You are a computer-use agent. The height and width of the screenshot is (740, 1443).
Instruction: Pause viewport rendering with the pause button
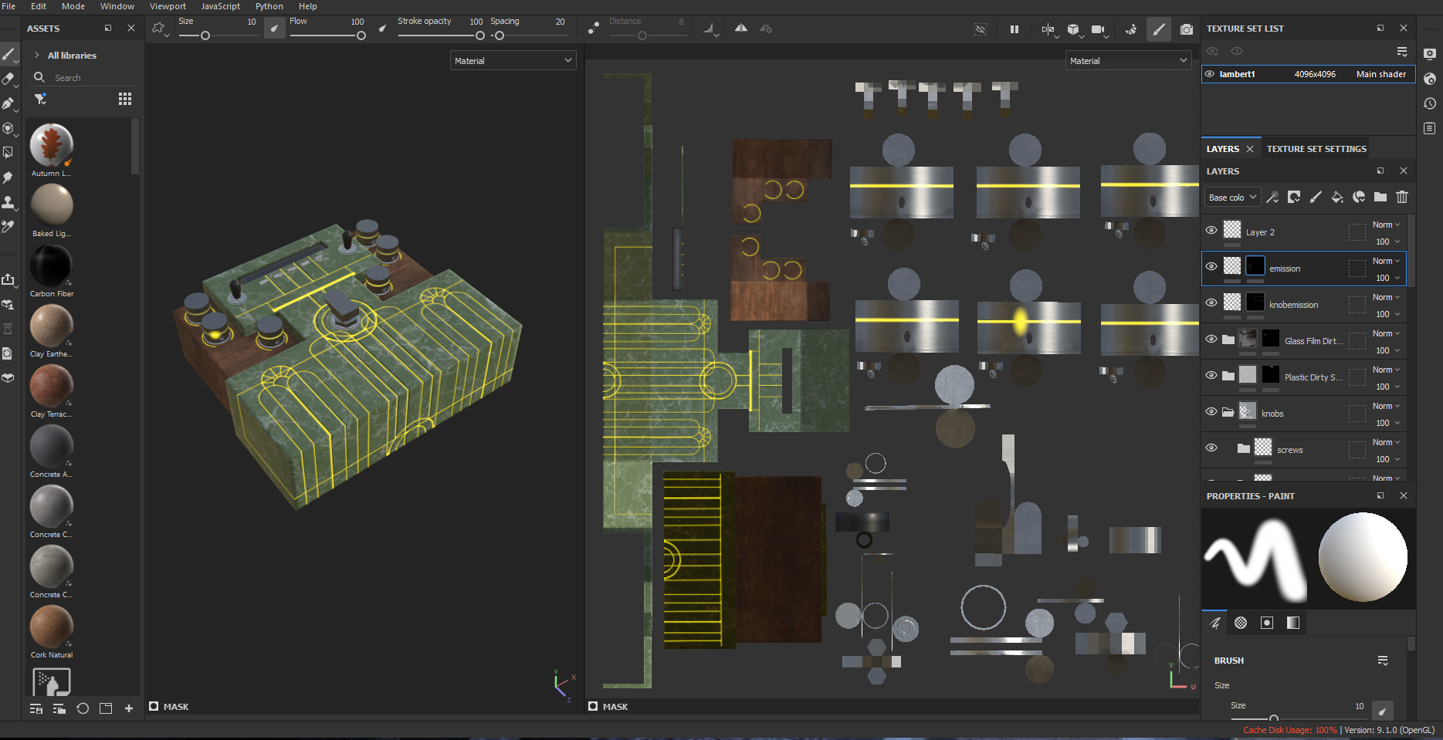[x=1014, y=29]
